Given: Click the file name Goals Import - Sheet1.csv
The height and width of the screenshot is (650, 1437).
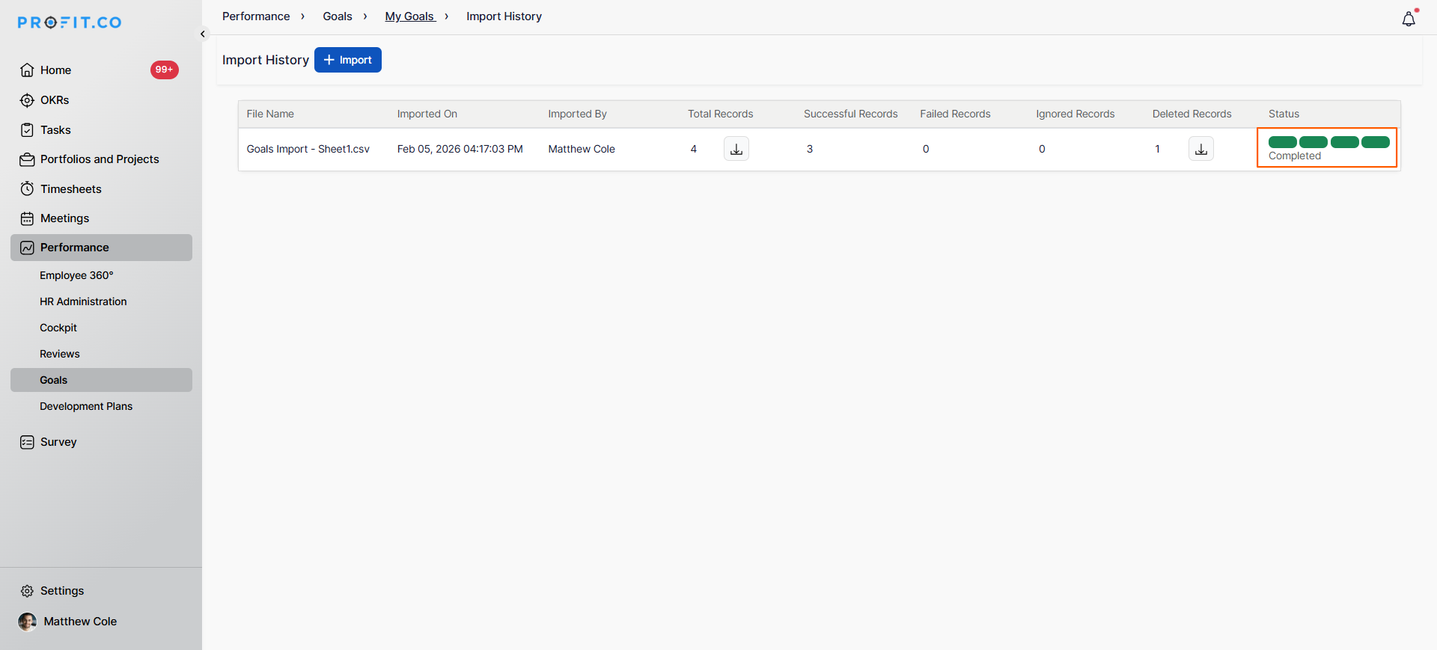Looking at the screenshot, I should [x=308, y=149].
